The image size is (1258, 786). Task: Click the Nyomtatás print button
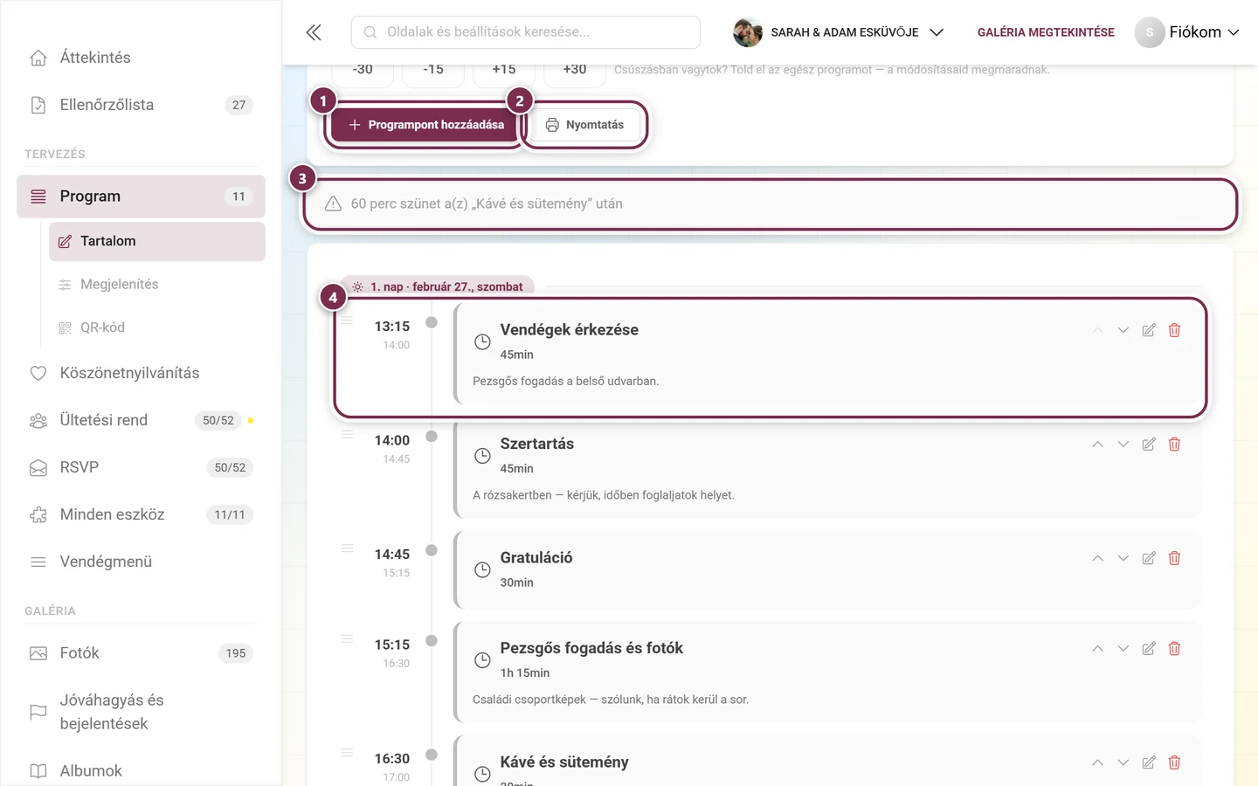pyautogui.click(x=585, y=125)
